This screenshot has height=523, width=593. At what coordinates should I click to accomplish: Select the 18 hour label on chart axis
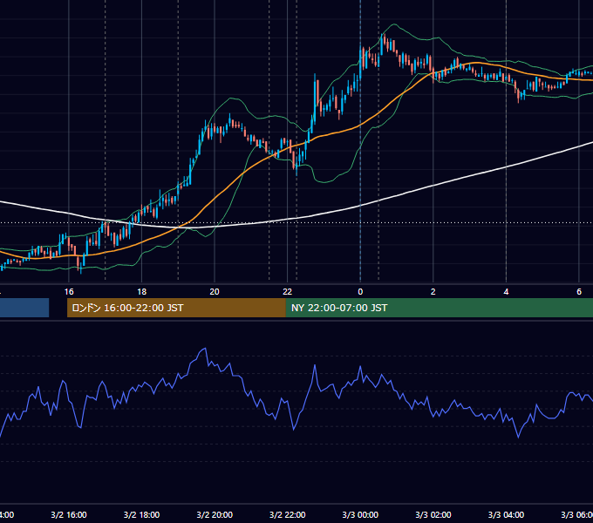point(142,292)
